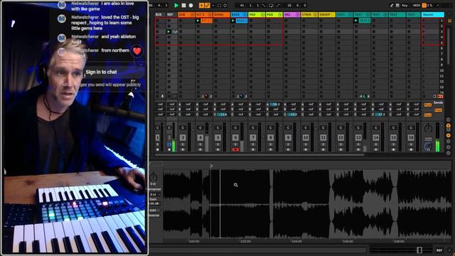Click the red heart icon in the chat overlay
The image size is (455, 256).
click(137, 51)
